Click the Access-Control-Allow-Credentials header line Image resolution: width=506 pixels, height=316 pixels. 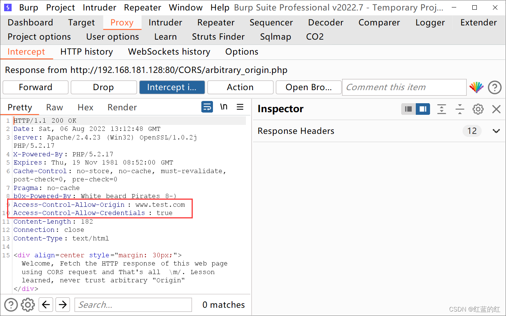tap(93, 213)
